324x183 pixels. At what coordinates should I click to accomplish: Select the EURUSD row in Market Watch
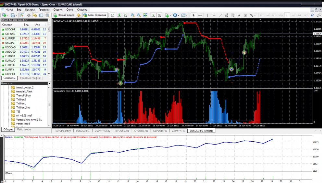(x=10, y=38)
